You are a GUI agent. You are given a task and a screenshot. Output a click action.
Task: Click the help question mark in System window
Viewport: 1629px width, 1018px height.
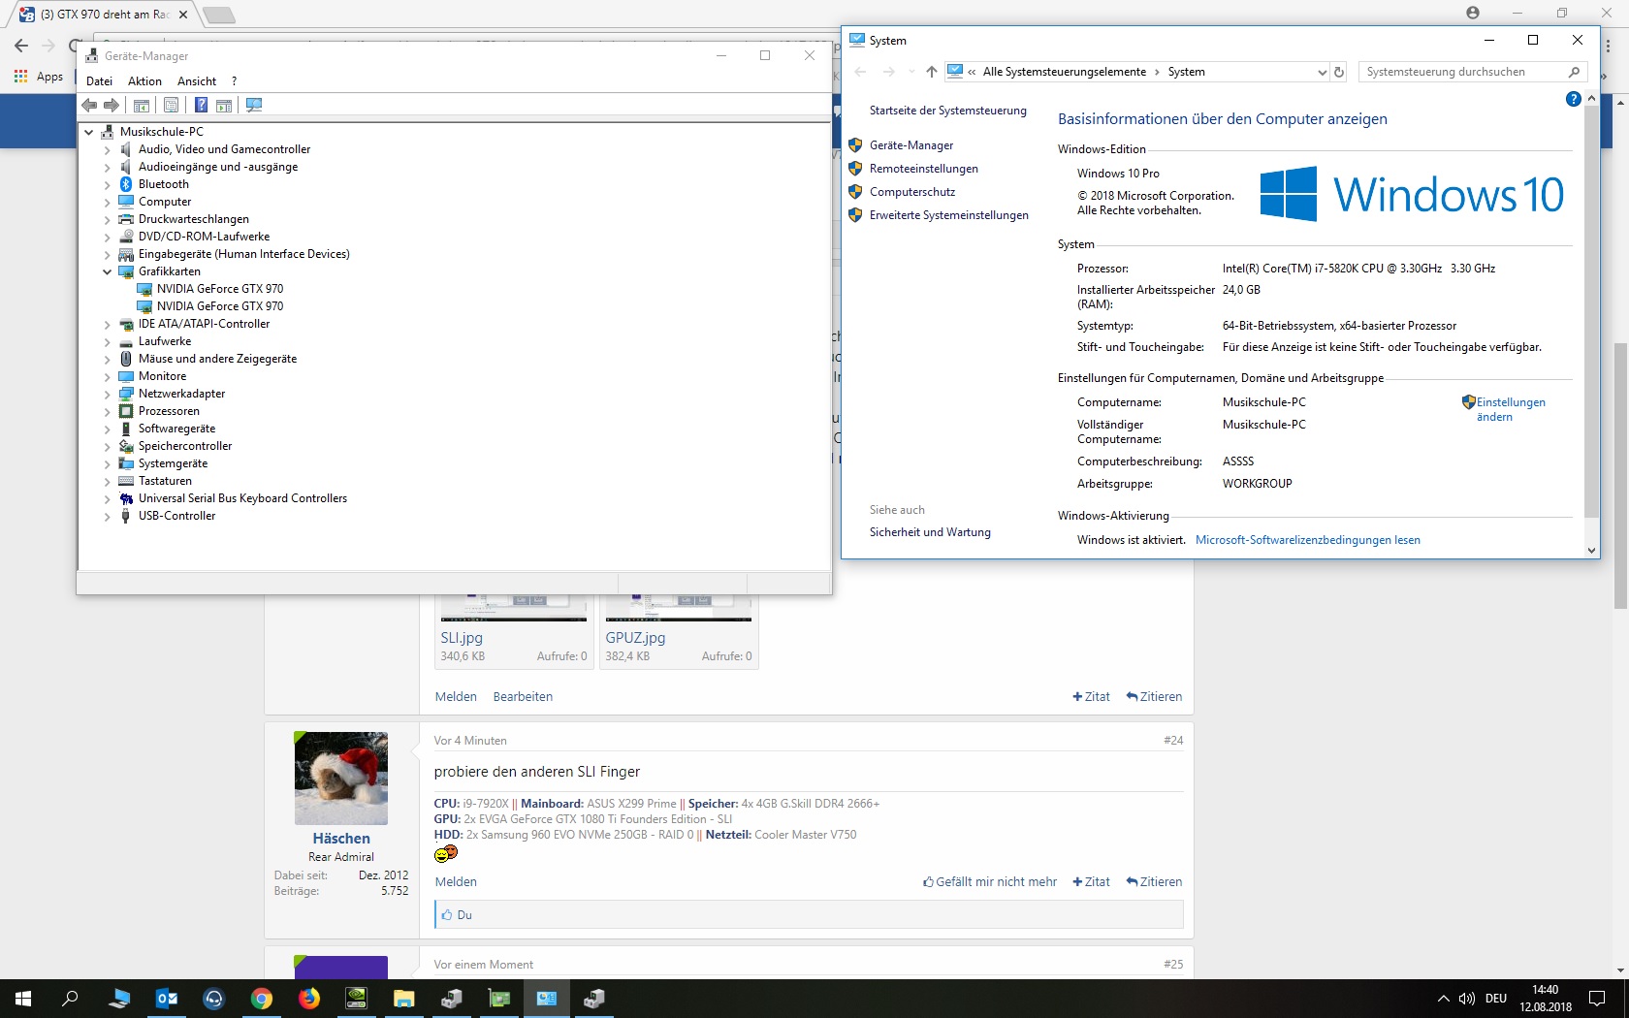[1574, 99]
